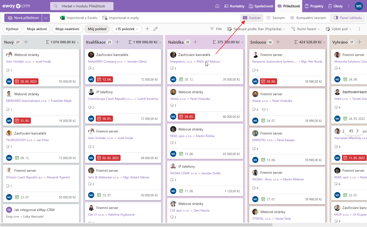Add new card to Nabídka column

(x=195, y=42)
